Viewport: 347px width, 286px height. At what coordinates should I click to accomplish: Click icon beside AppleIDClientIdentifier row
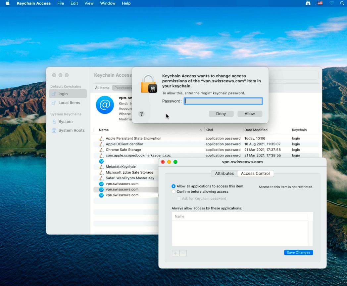(101, 144)
